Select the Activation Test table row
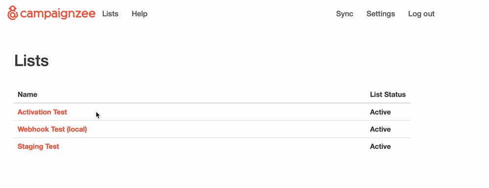 [x=212, y=112]
